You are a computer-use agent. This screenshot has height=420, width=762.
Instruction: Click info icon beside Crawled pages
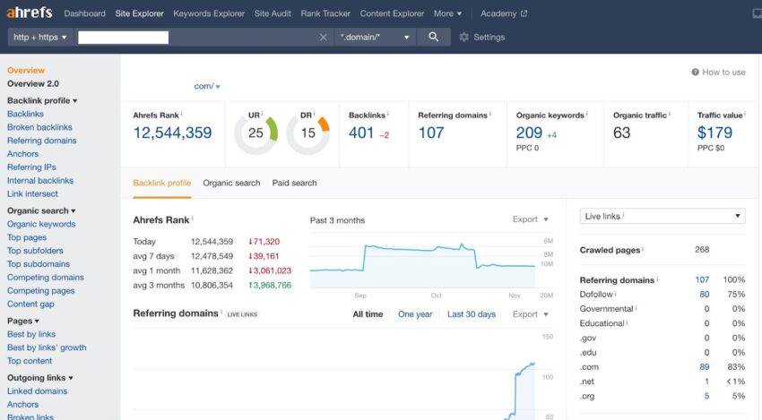click(x=643, y=249)
